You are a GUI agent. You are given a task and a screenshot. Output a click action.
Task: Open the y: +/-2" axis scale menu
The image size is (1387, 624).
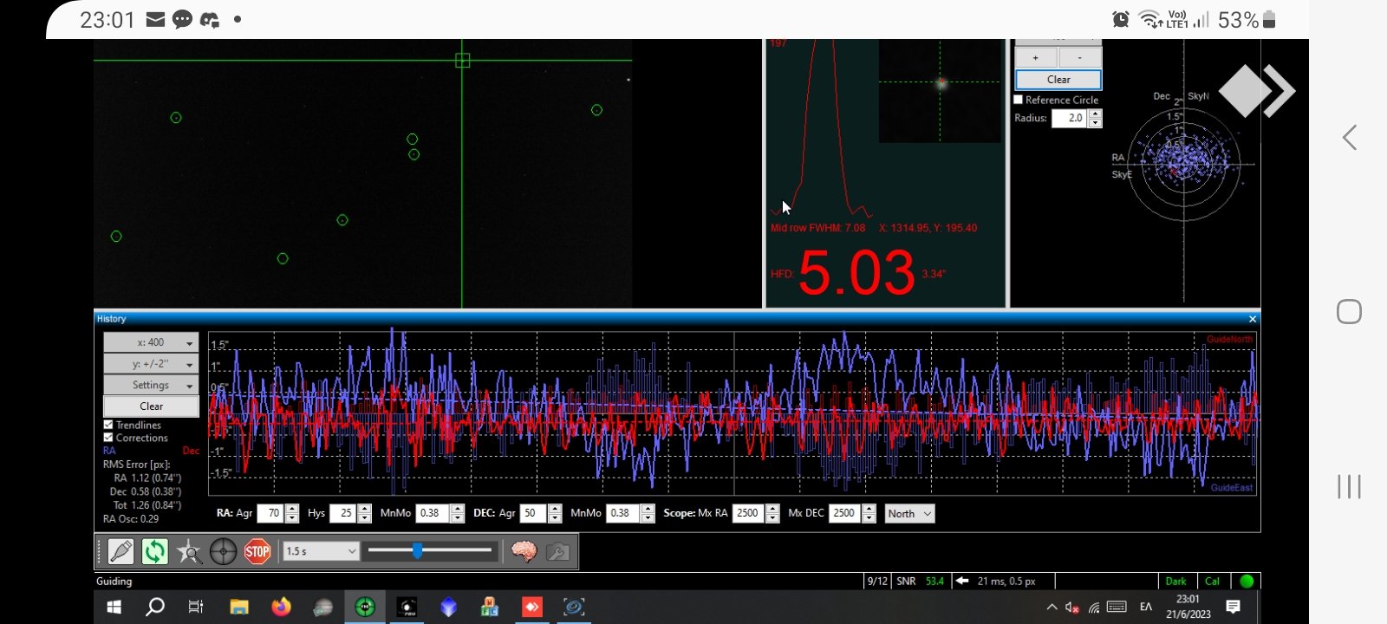click(151, 364)
